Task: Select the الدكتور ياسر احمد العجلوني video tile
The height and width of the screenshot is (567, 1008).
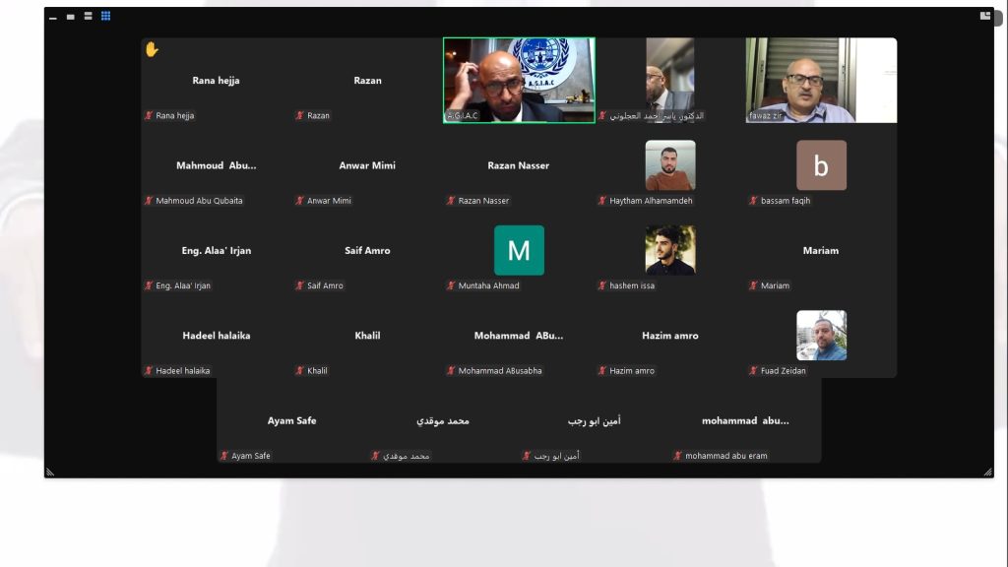Action: [x=669, y=81]
